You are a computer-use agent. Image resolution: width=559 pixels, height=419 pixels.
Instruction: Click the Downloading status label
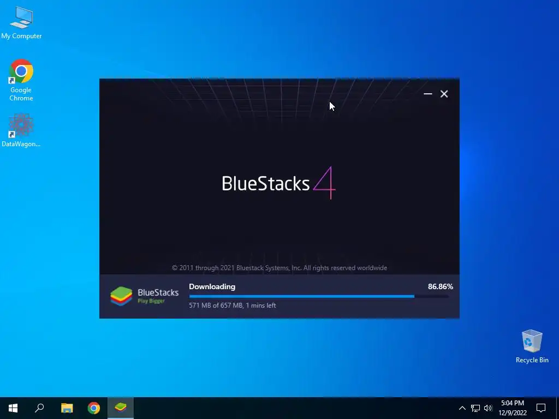tap(212, 286)
